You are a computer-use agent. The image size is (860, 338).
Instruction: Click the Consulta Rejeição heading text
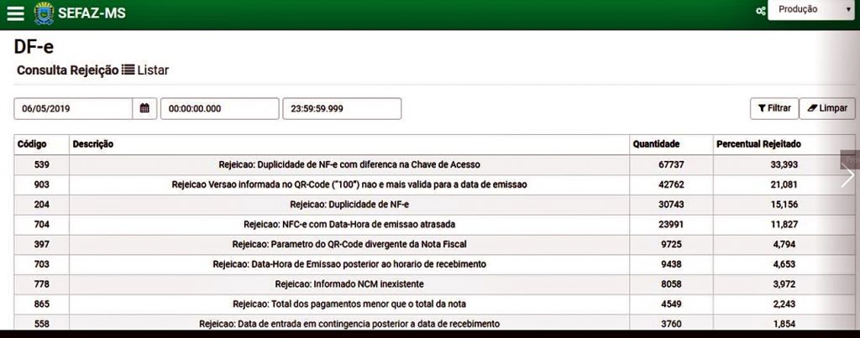pos(67,70)
